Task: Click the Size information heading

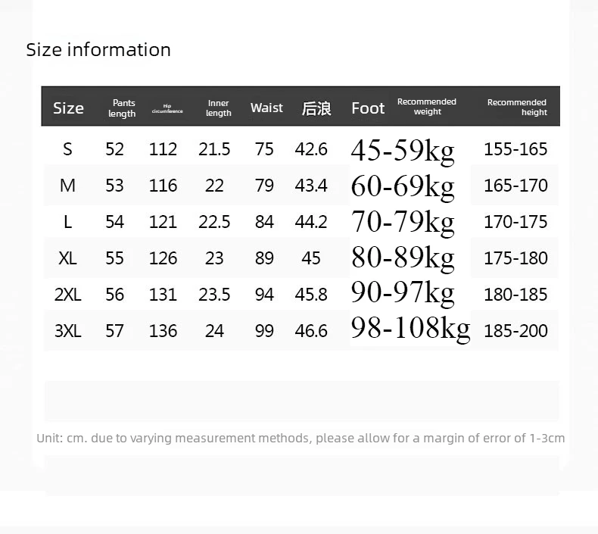Action: [x=98, y=50]
